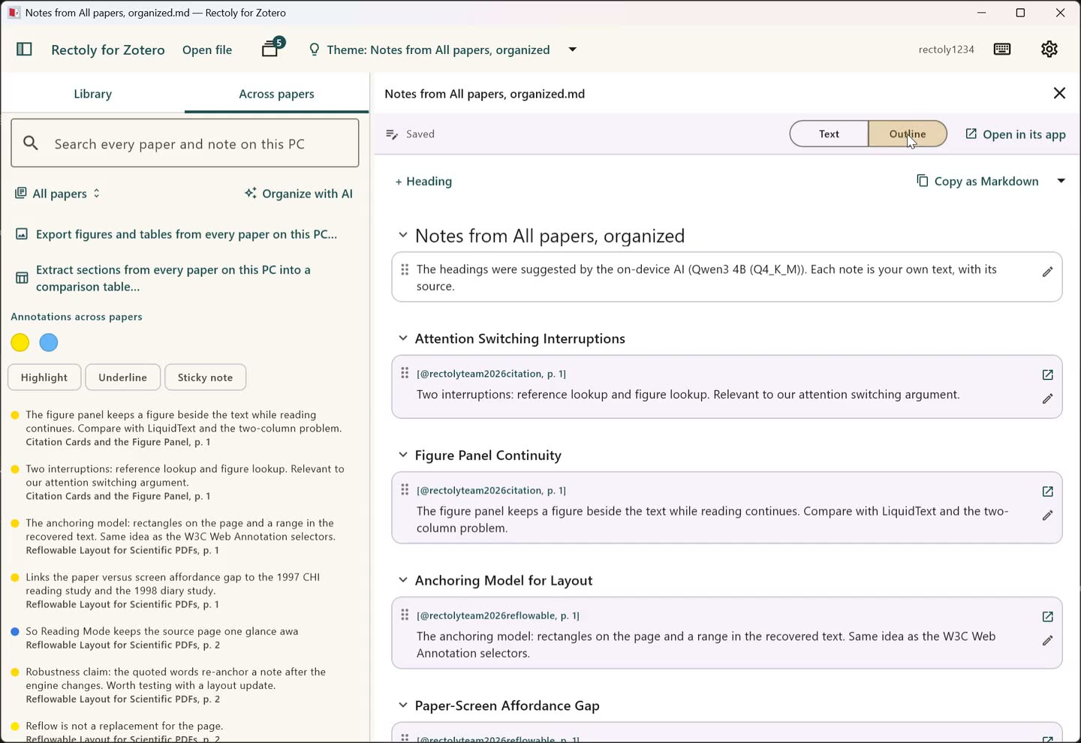Collapse the Notes from All papers heading

[402, 235]
